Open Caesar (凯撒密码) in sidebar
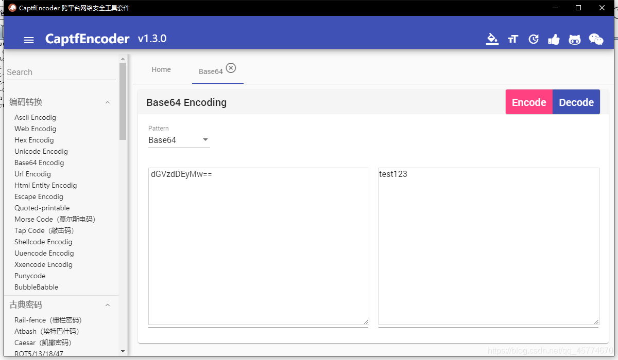 43,343
